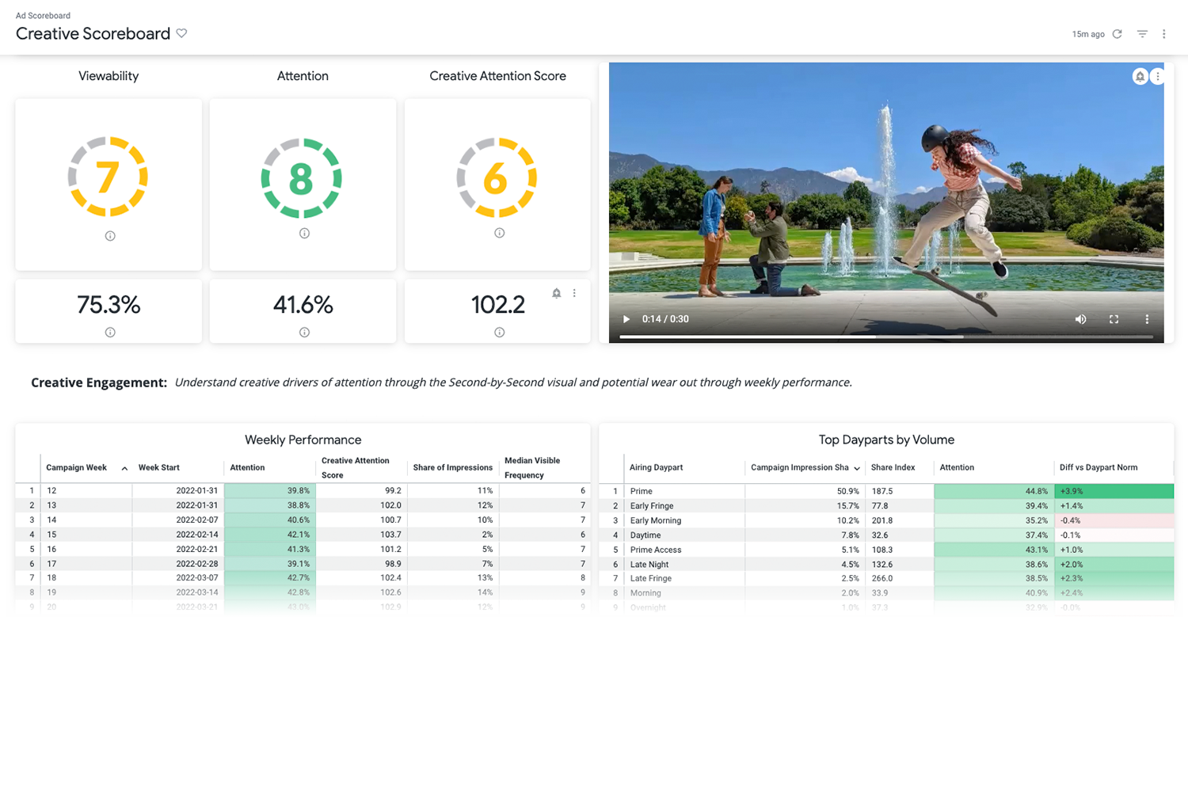
Task: Click the info icon below the Viewability gauge
Action: 109,235
